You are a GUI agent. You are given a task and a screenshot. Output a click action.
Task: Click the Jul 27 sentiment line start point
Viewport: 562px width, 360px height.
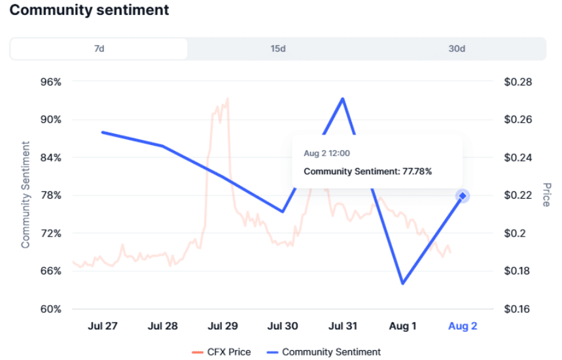103,133
